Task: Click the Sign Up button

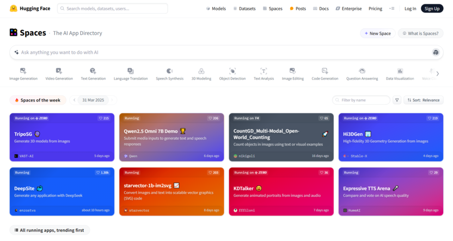Action: point(432,9)
